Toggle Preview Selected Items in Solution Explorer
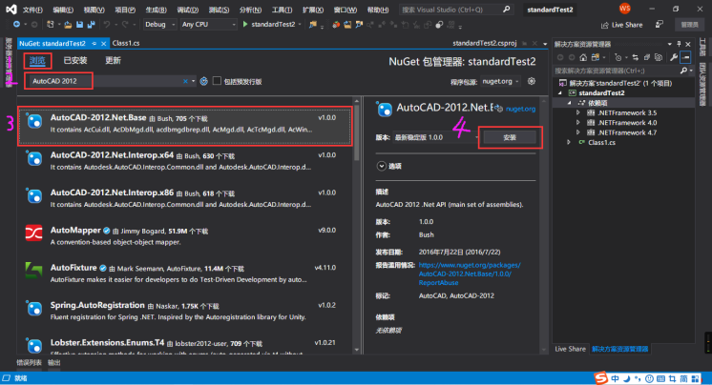Image resolution: width=712 pixels, height=385 pixels. point(685,57)
